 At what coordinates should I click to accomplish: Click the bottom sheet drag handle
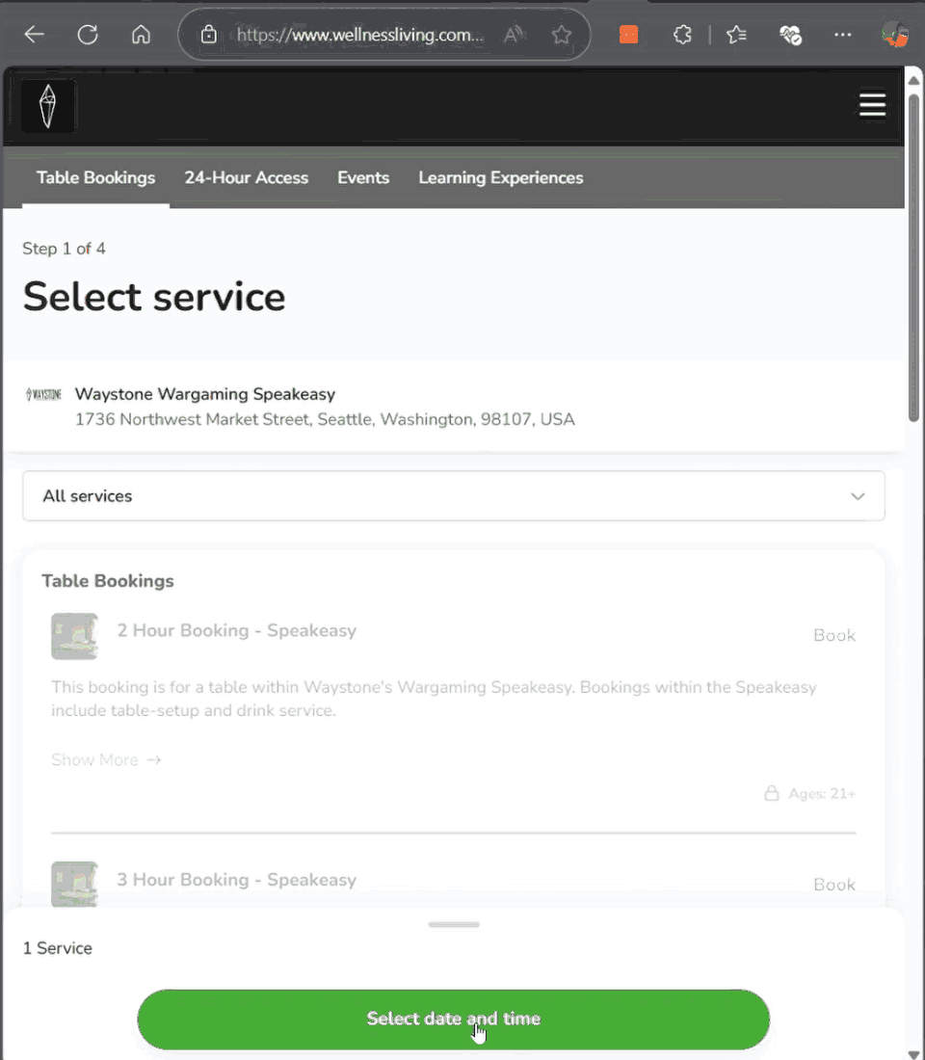(454, 924)
